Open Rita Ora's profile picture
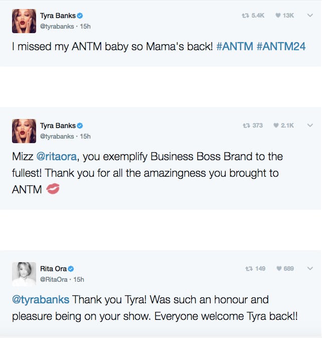Screen dimensions: 322x338 24,274
